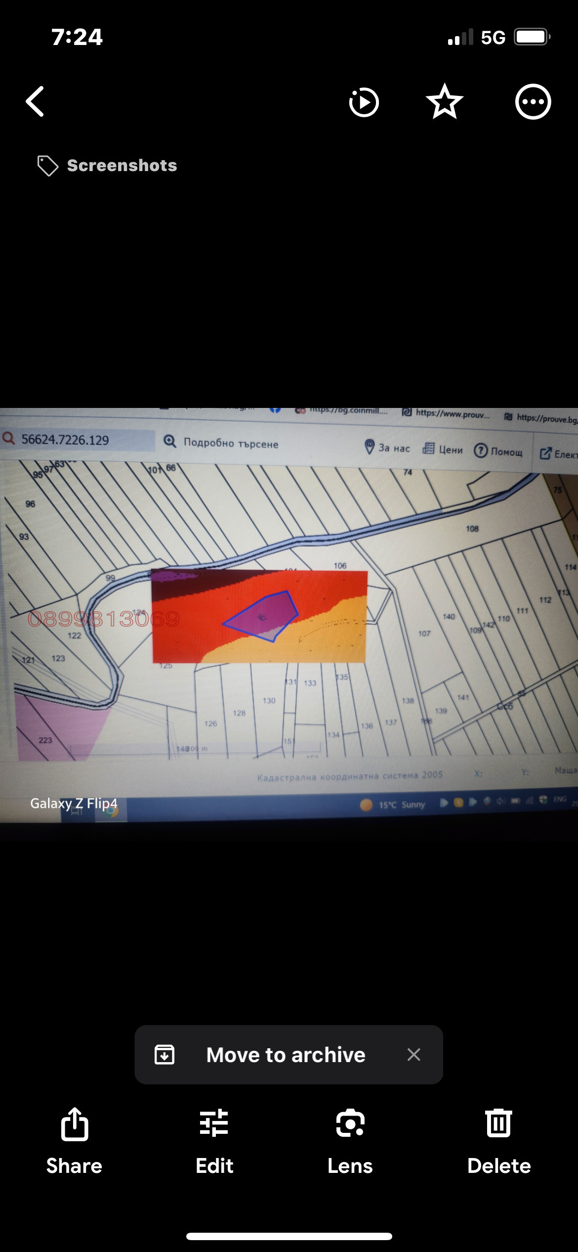
Task: Play the motion photo icon
Action: point(364,102)
